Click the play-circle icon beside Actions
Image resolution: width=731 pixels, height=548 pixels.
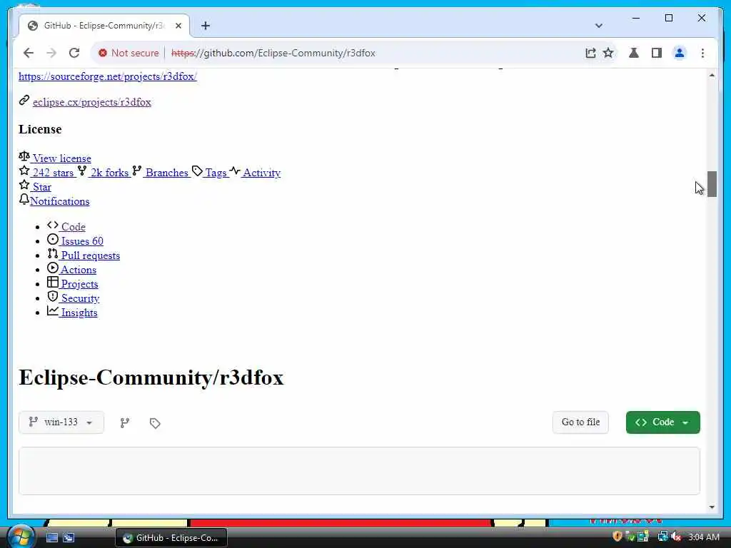[x=53, y=268]
